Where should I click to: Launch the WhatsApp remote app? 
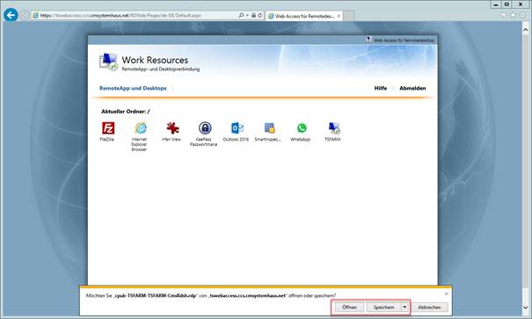coord(302,128)
